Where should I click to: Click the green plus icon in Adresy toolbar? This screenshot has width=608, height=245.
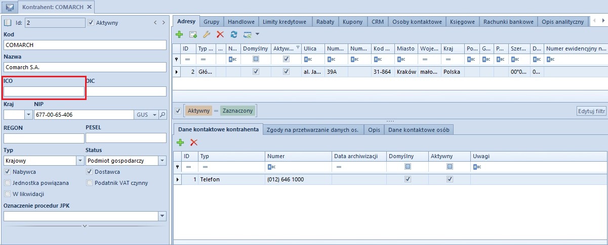[179, 34]
